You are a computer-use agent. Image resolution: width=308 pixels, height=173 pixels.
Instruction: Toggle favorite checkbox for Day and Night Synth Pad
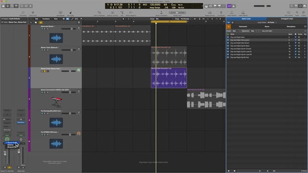pos(295,57)
